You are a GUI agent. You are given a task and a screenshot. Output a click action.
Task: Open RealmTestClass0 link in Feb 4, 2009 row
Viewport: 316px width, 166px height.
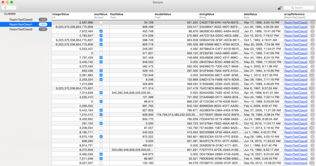(x=296, y=106)
